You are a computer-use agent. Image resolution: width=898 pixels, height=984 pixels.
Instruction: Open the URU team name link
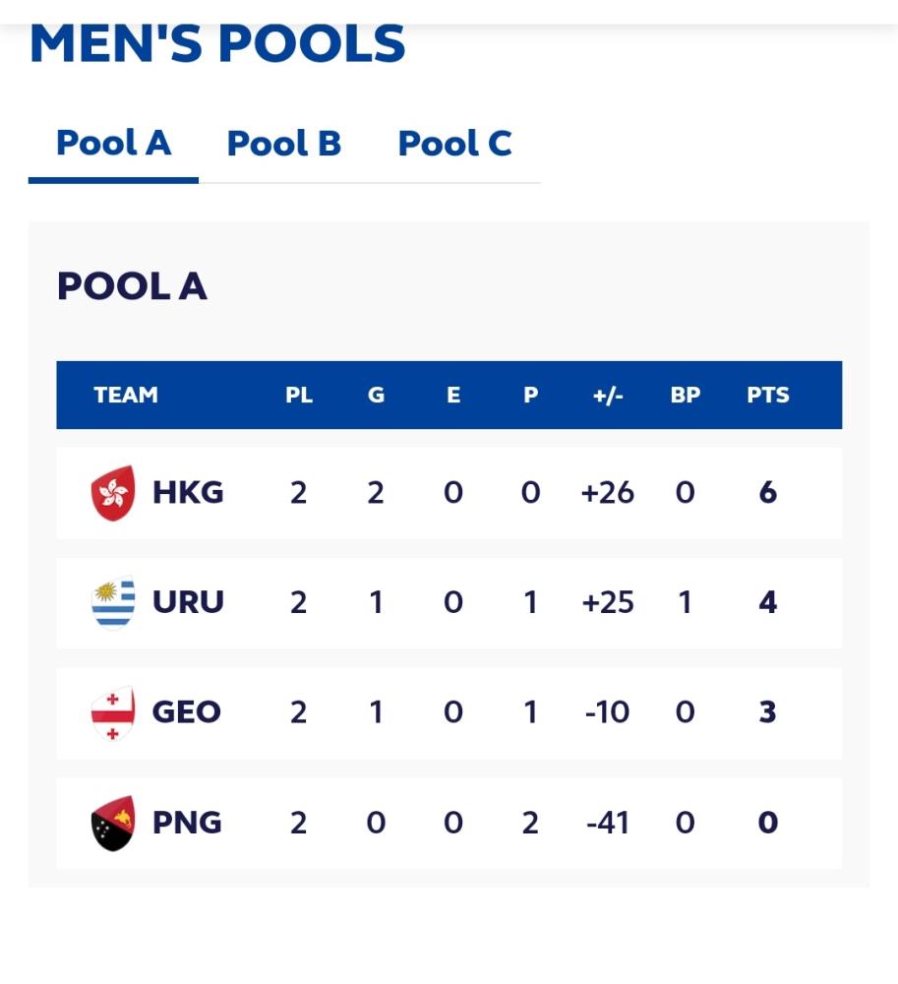click(188, 602)
